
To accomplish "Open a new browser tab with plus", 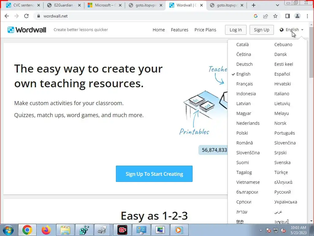I will click(x=254, y=6).
